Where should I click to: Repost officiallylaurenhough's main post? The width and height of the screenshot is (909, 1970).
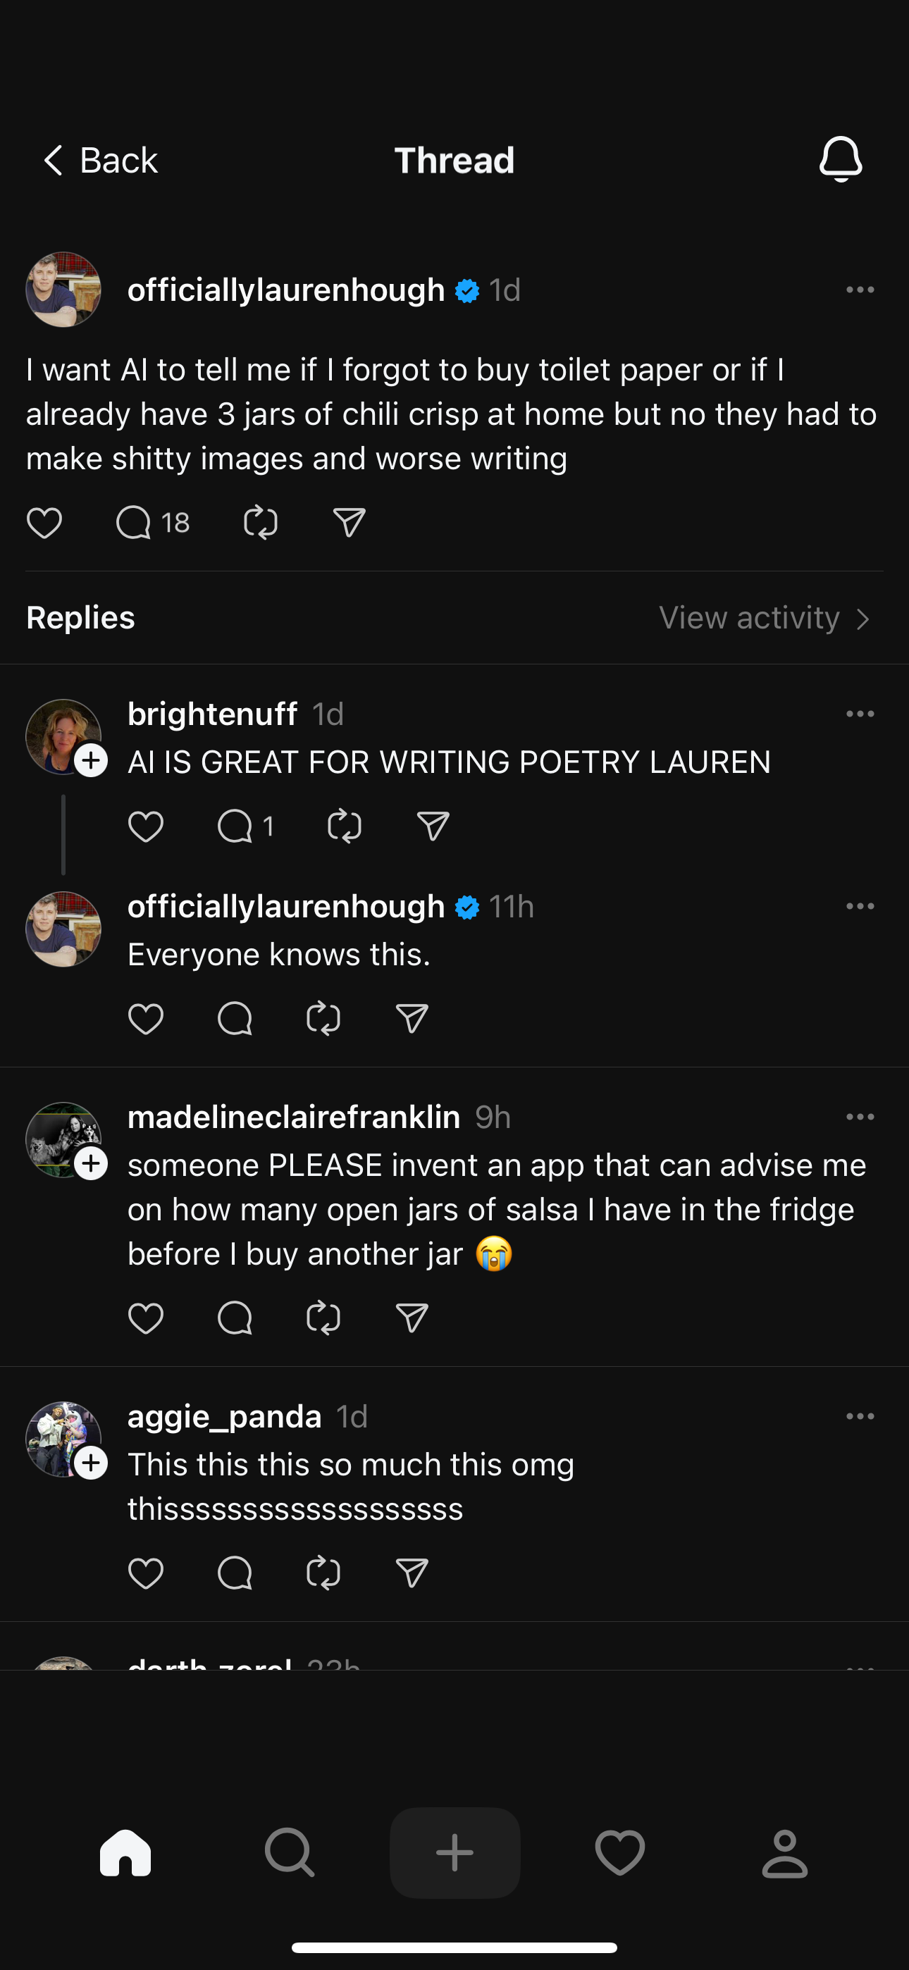point(260,523)
